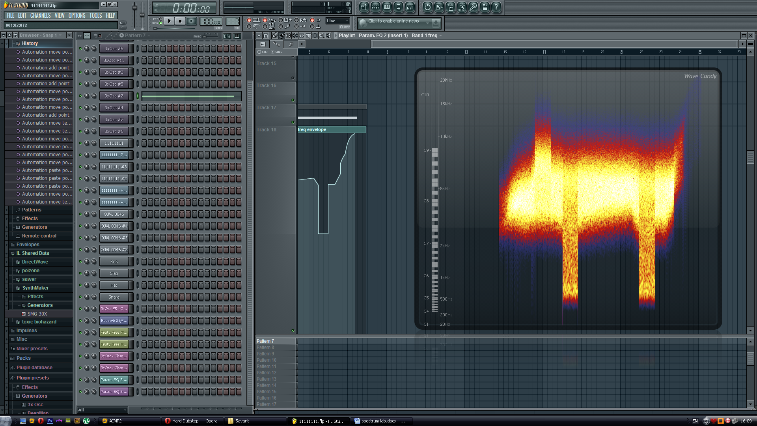Open the Piano Roll window
The image size is (757, 426).
[x=387, y=7]
